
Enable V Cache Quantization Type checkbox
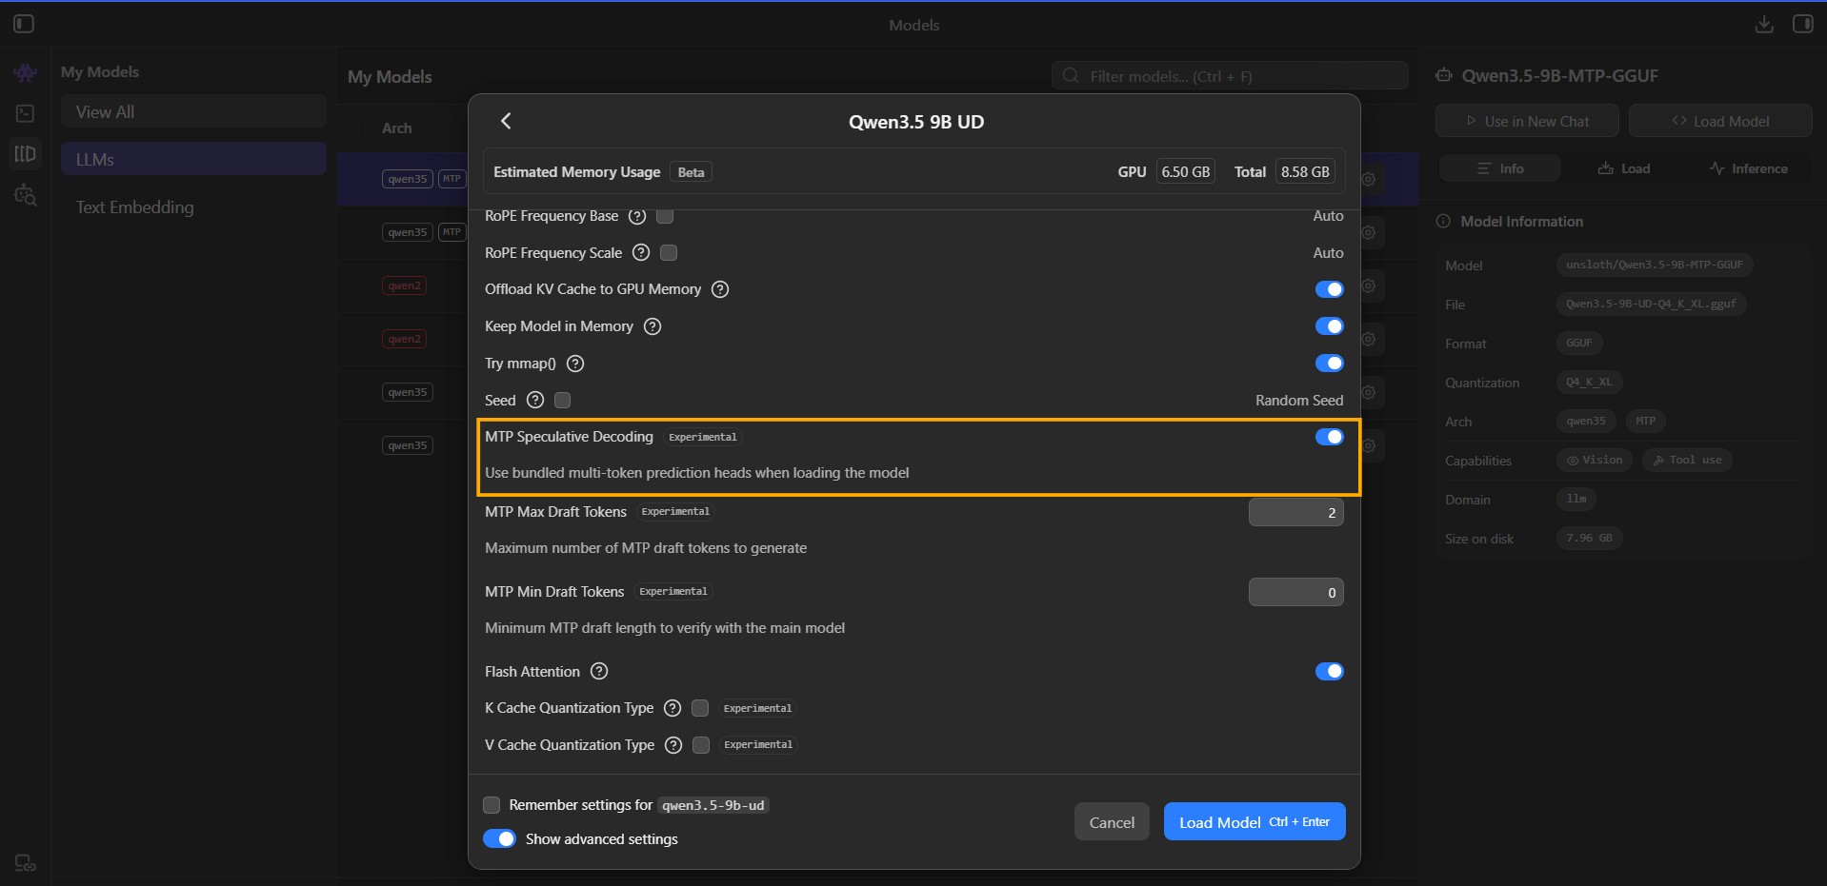pos(701,745)
